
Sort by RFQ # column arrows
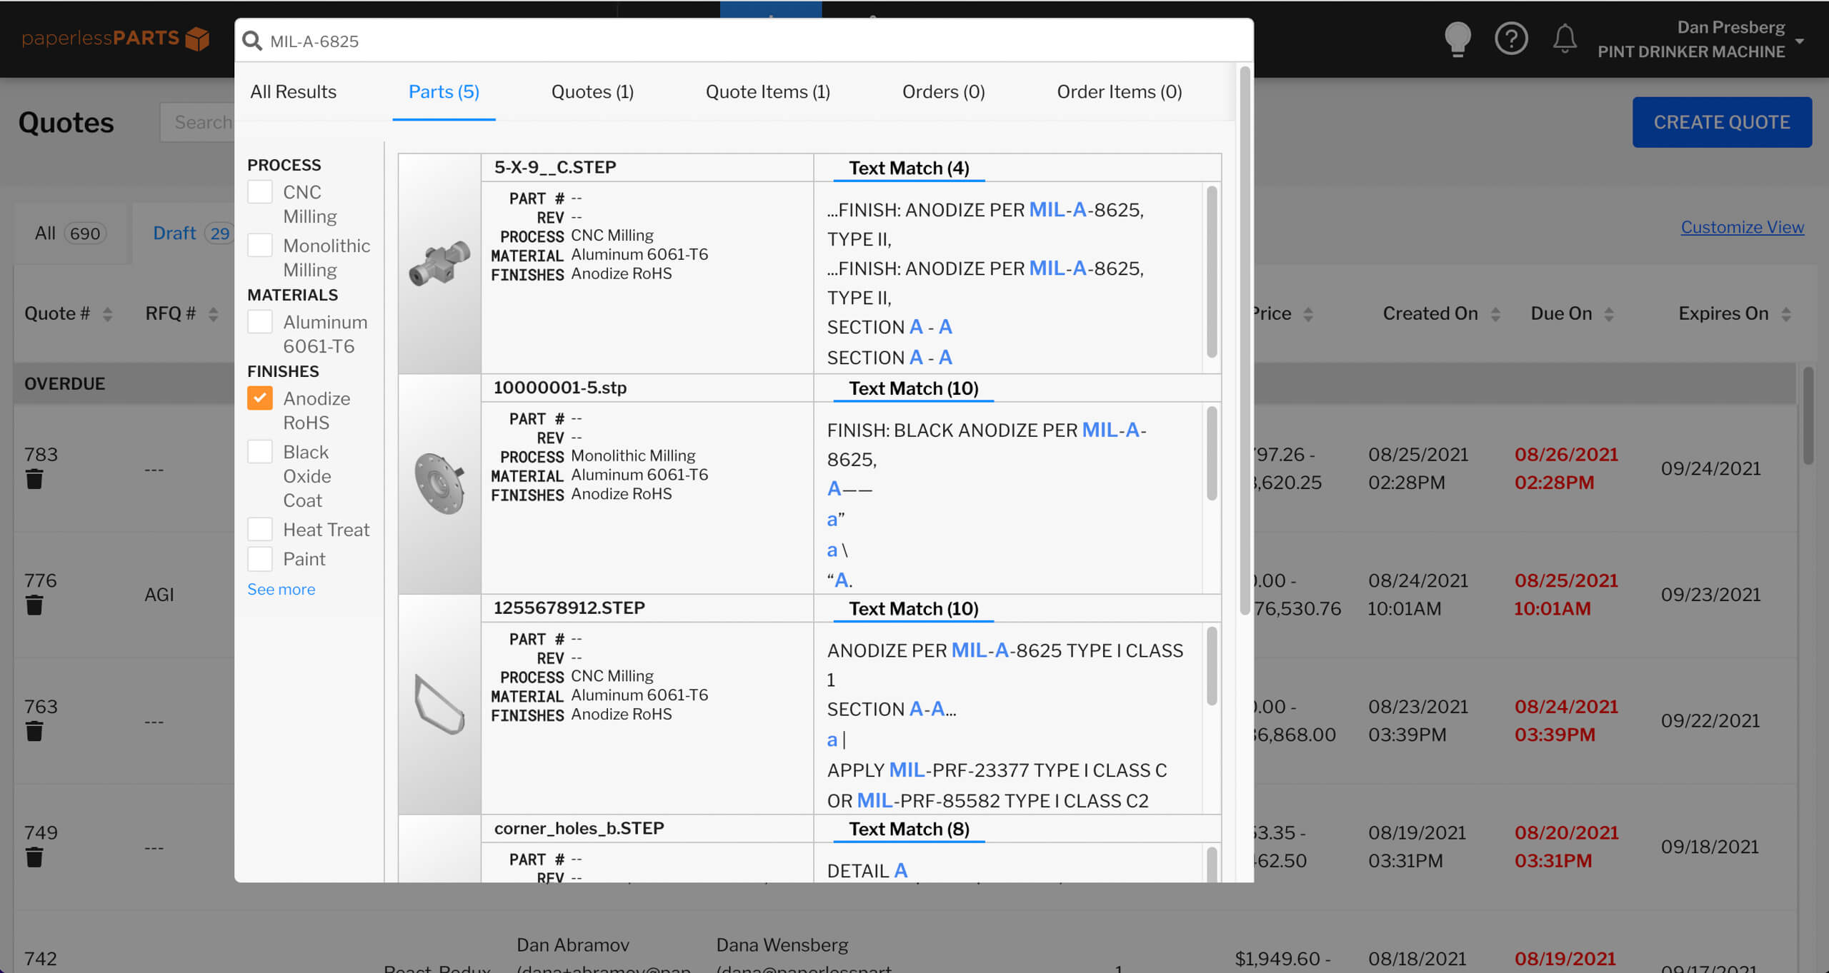[213, 314]
